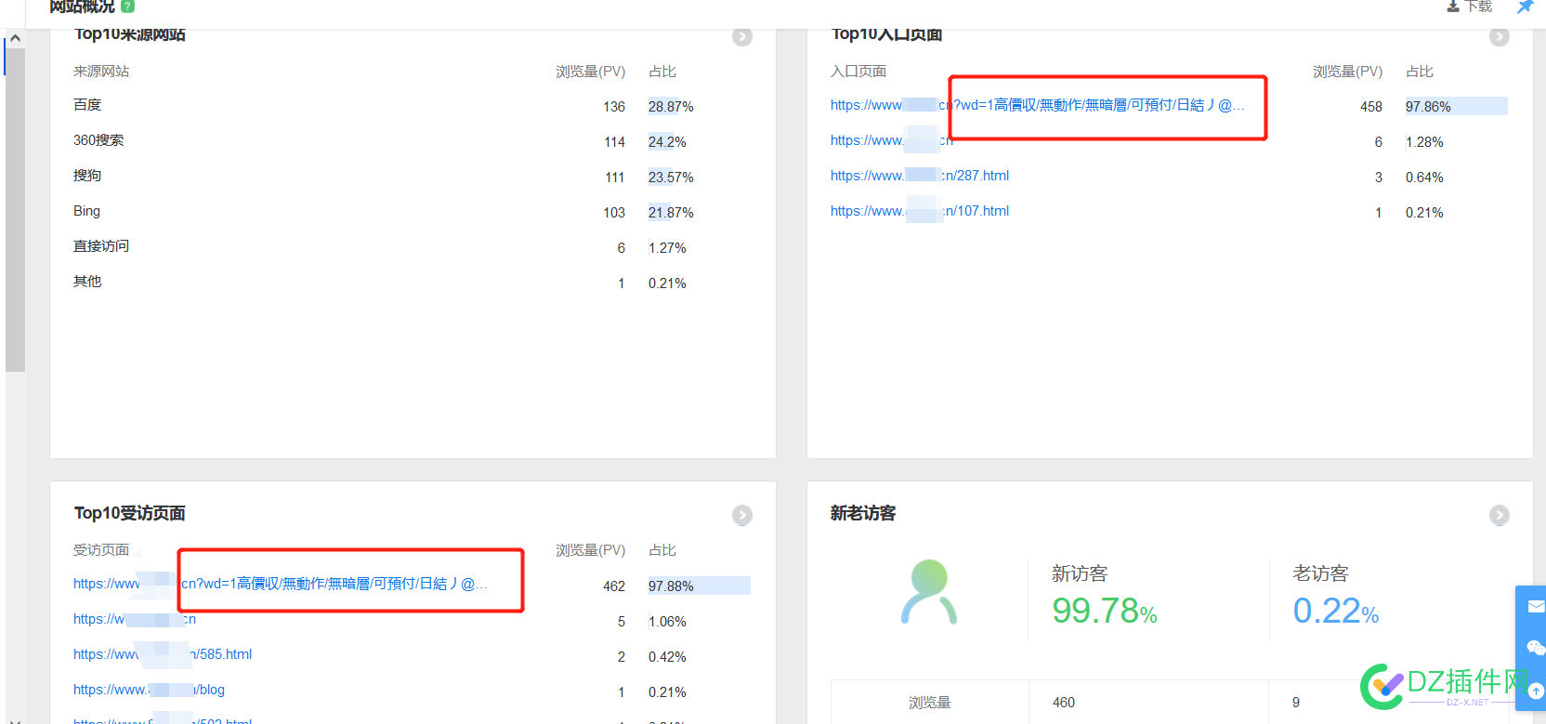
Task: Open Top10来源网站 details via arrow icon
Action: coord(741,37)
